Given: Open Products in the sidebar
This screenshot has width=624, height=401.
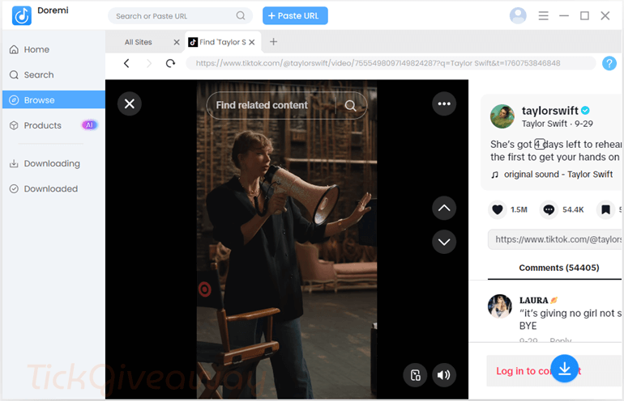Looking at the screenshot, I should 53,125.
